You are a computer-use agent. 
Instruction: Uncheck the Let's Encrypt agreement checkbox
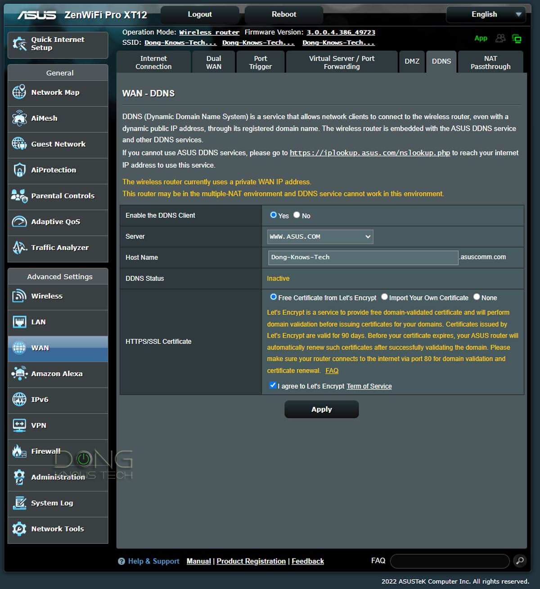(273, 385)
